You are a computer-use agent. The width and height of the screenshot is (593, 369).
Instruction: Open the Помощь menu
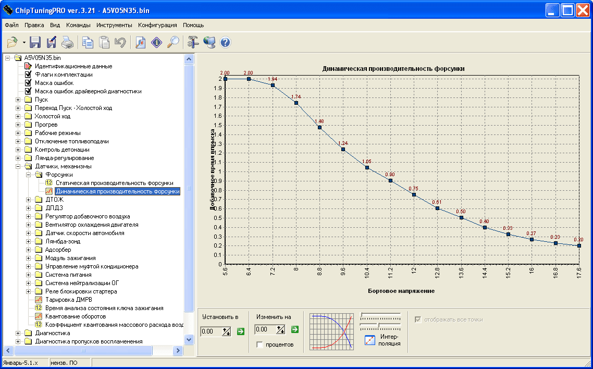click(x=193, y=26)
